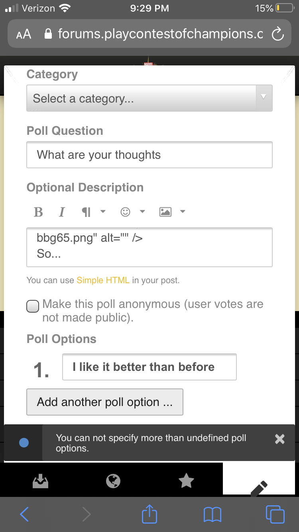Open the Select a category dropdown
This screenshot has width=299, height=532.
coord(149,98)
